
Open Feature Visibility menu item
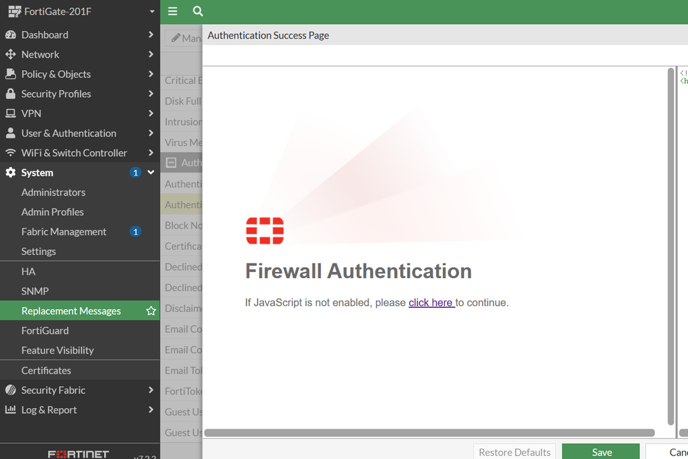80,350
